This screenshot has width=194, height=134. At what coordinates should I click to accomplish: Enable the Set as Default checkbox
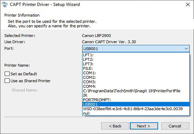pos(7,74)
